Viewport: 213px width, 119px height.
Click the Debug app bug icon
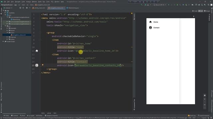pyautogui.click(x=177, y=5)
